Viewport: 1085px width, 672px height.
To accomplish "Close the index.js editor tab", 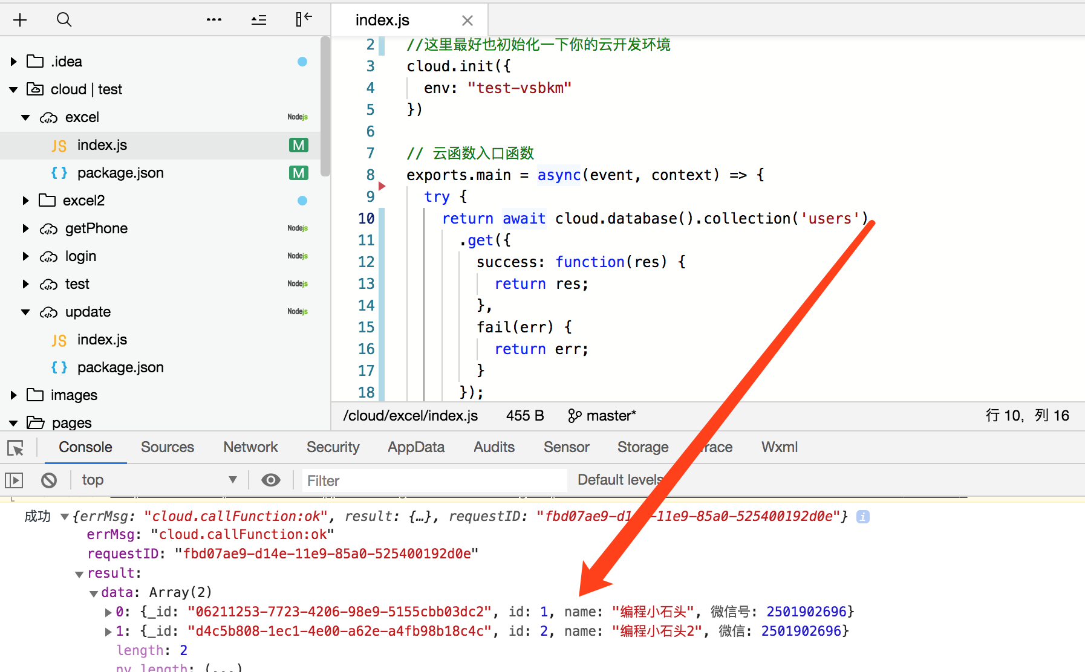I will (468, 21).
